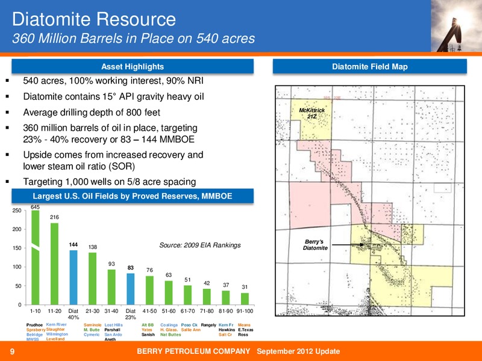Click the green 21-30 bar in chart

coord(93,279)
